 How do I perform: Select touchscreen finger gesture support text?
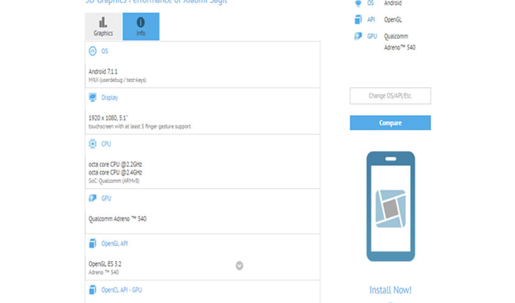[139, 127]
